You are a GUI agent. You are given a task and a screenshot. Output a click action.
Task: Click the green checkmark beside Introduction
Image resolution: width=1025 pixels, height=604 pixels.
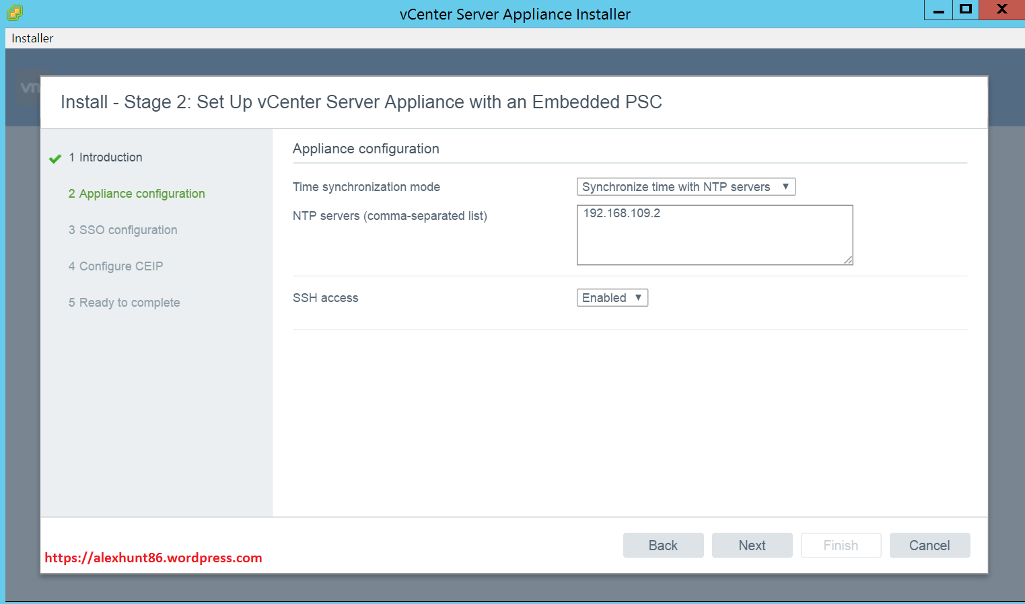(x=55, y=157)
